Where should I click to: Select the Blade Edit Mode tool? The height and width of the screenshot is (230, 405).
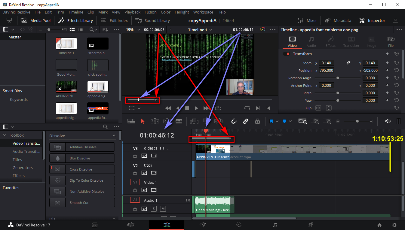[x=179, y=121]
